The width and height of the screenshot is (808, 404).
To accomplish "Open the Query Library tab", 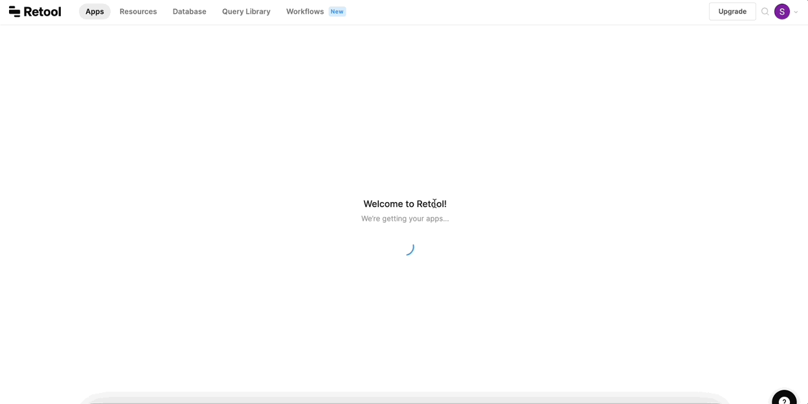I will click(246, 12).
